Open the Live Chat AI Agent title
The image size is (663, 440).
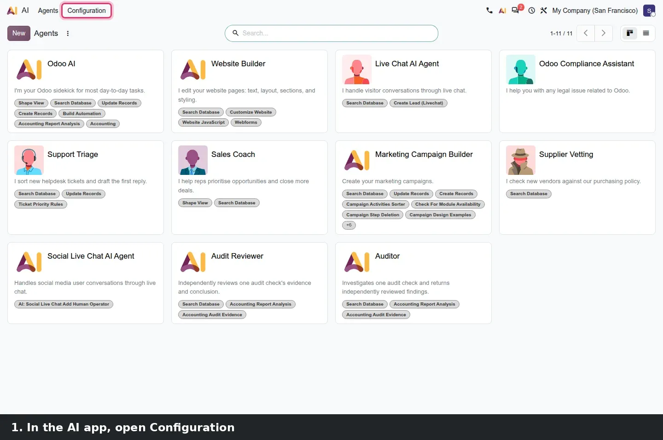[407, 64]
